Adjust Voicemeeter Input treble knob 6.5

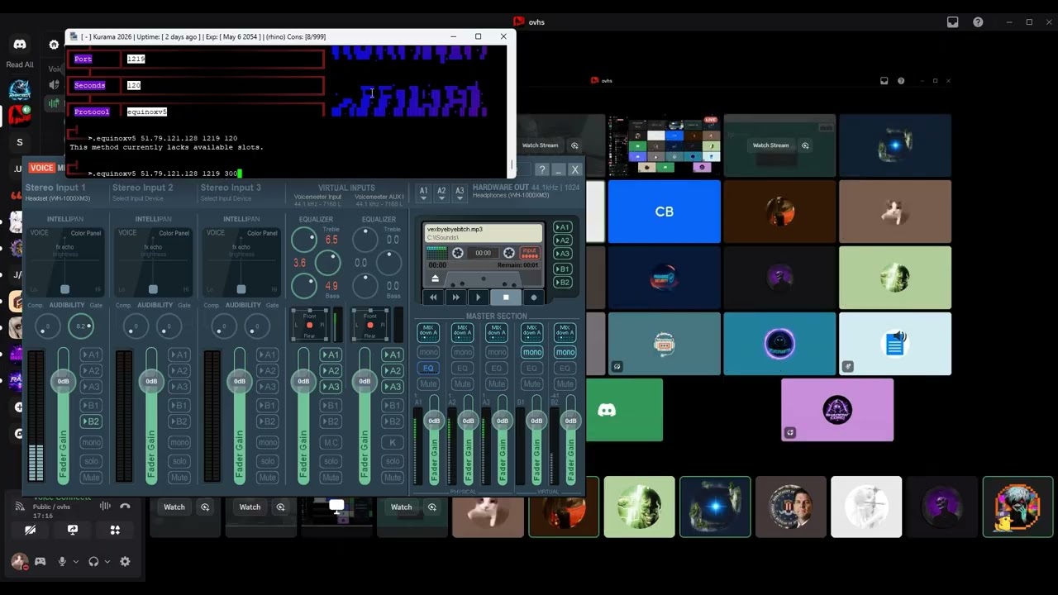[304, 240]
